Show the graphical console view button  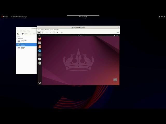pos(39,33)
